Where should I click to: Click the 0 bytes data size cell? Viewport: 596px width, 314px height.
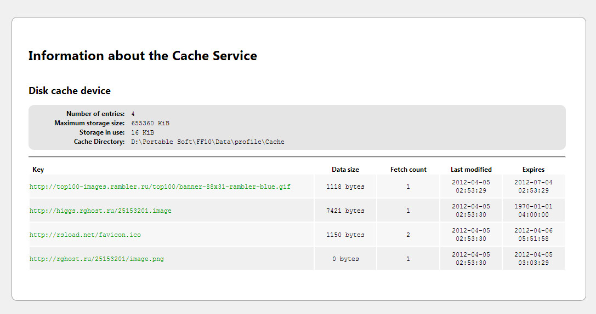coord(345,259)
